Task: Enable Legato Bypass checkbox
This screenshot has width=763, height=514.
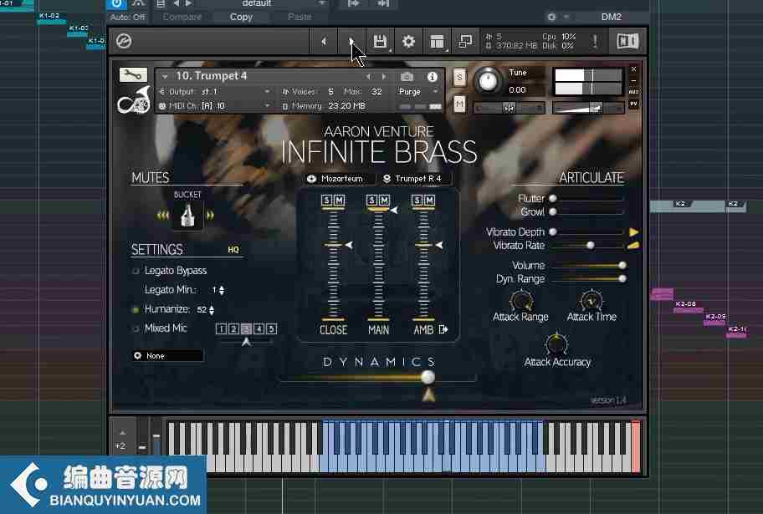Action: (136, 271)
